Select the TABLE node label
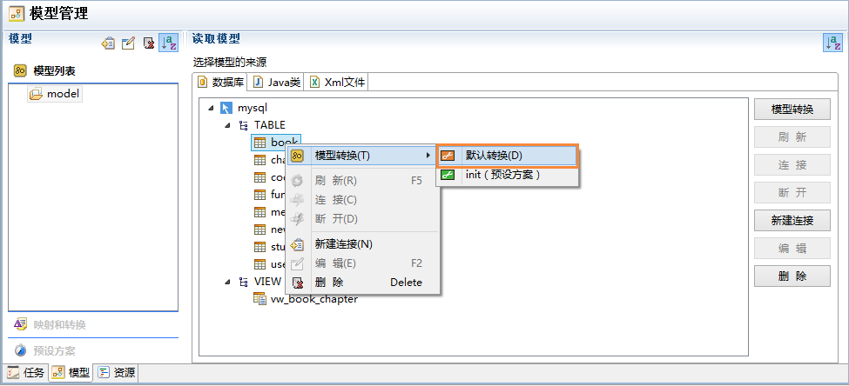Viewport: 849px width, 386px height. 270,125
